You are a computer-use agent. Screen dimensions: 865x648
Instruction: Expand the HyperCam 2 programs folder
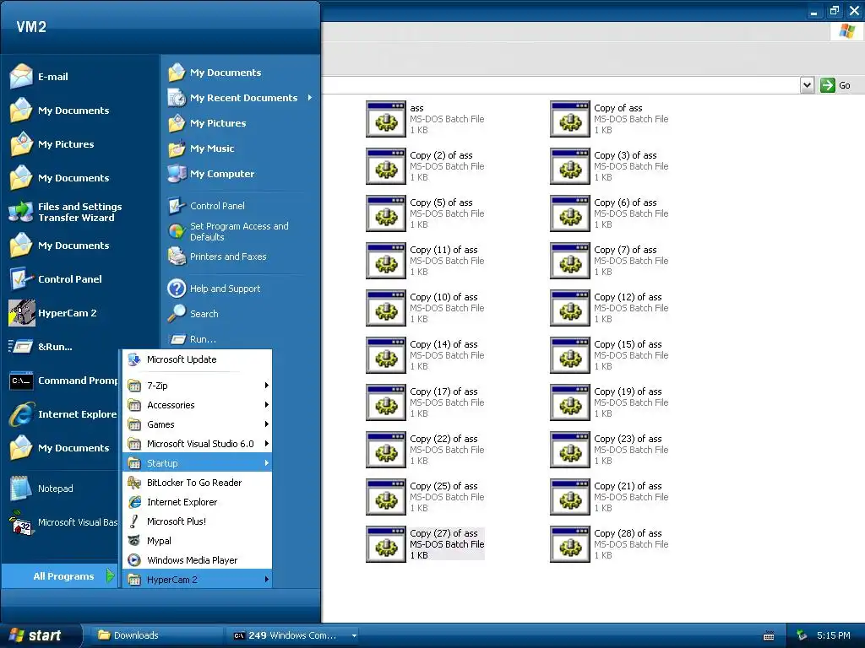[198, 580]
